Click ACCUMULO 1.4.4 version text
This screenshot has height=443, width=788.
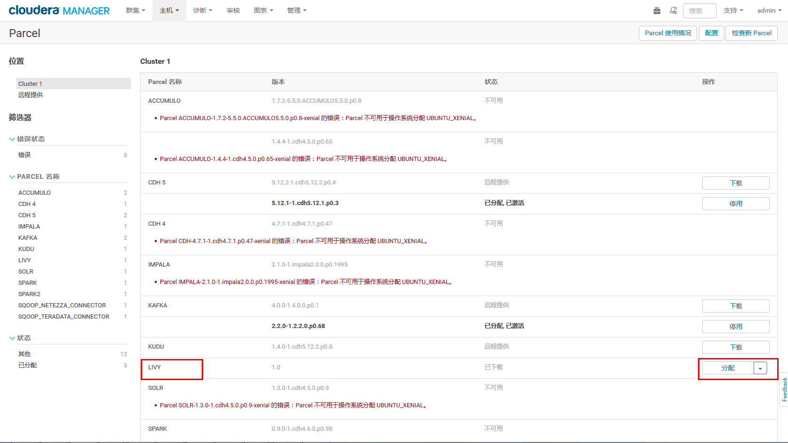click(x=302, y=142)
